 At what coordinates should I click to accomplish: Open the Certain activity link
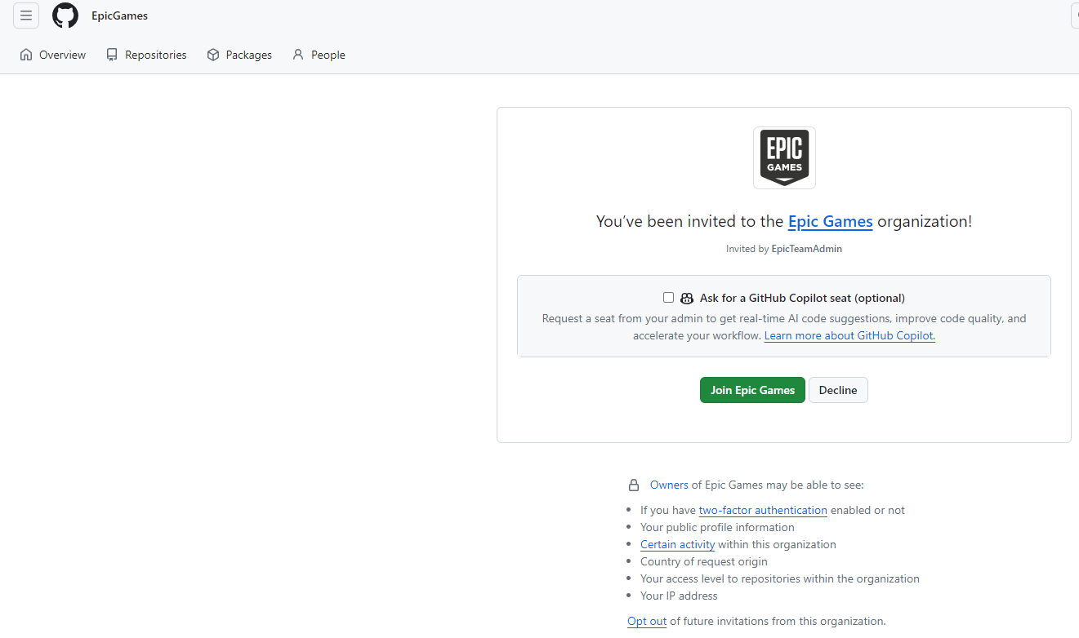pyautogui.click(x=677, y=544)
